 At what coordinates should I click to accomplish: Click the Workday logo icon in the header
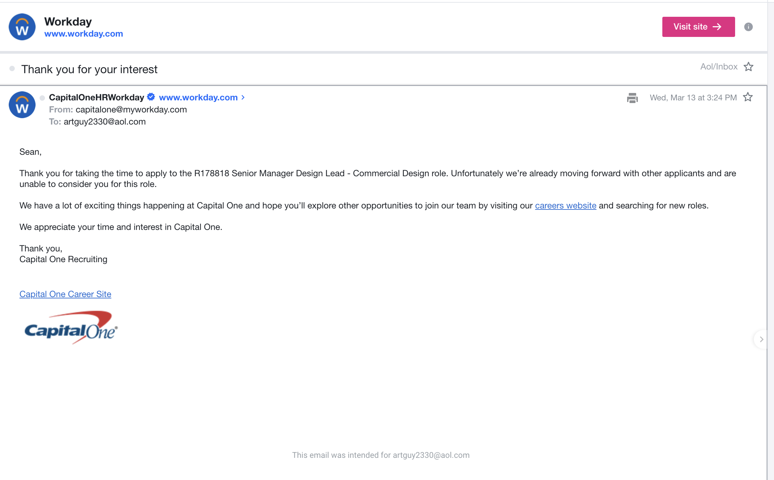22,27
